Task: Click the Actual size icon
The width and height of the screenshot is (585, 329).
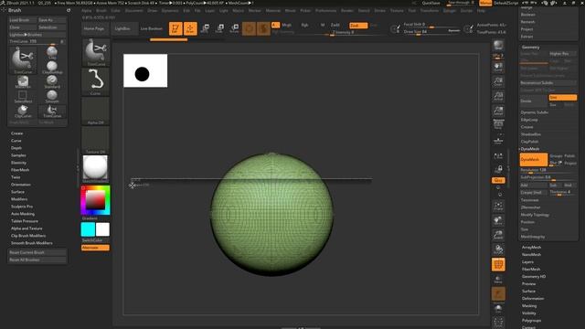Action: (x=498, y=96)
